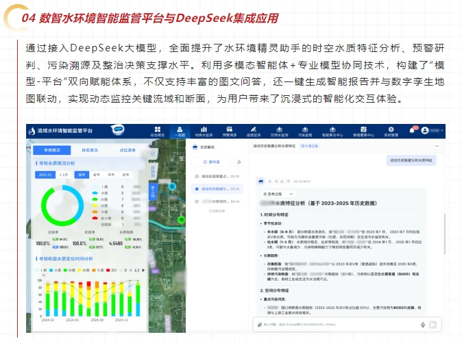The image size is (462, 341).
Task: Toggle II类 series in bar chart legend
Action: [x=56, y=270]
